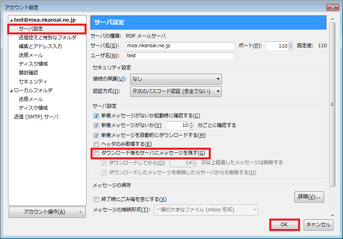Open 送信控えと特別なフォルダ settings
This screenshot has width=343, height=239.
tap(48, 38)
